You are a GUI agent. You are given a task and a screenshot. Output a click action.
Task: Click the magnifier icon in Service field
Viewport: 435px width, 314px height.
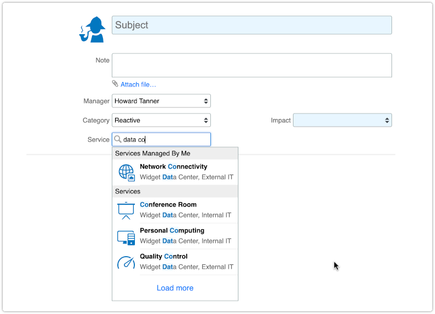click(118, 139)
